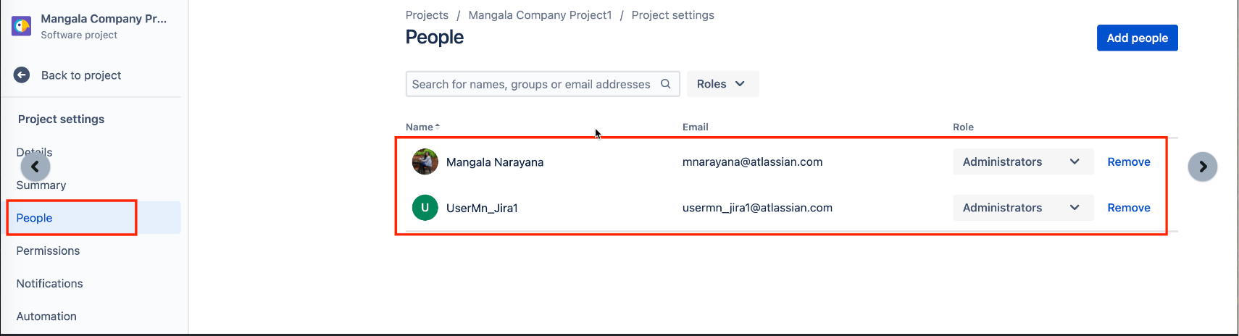Image resolution: width=1239 pixels, height=336 pixels.
Task: Click the name Mangala Narayana
Action: point(495,162)
